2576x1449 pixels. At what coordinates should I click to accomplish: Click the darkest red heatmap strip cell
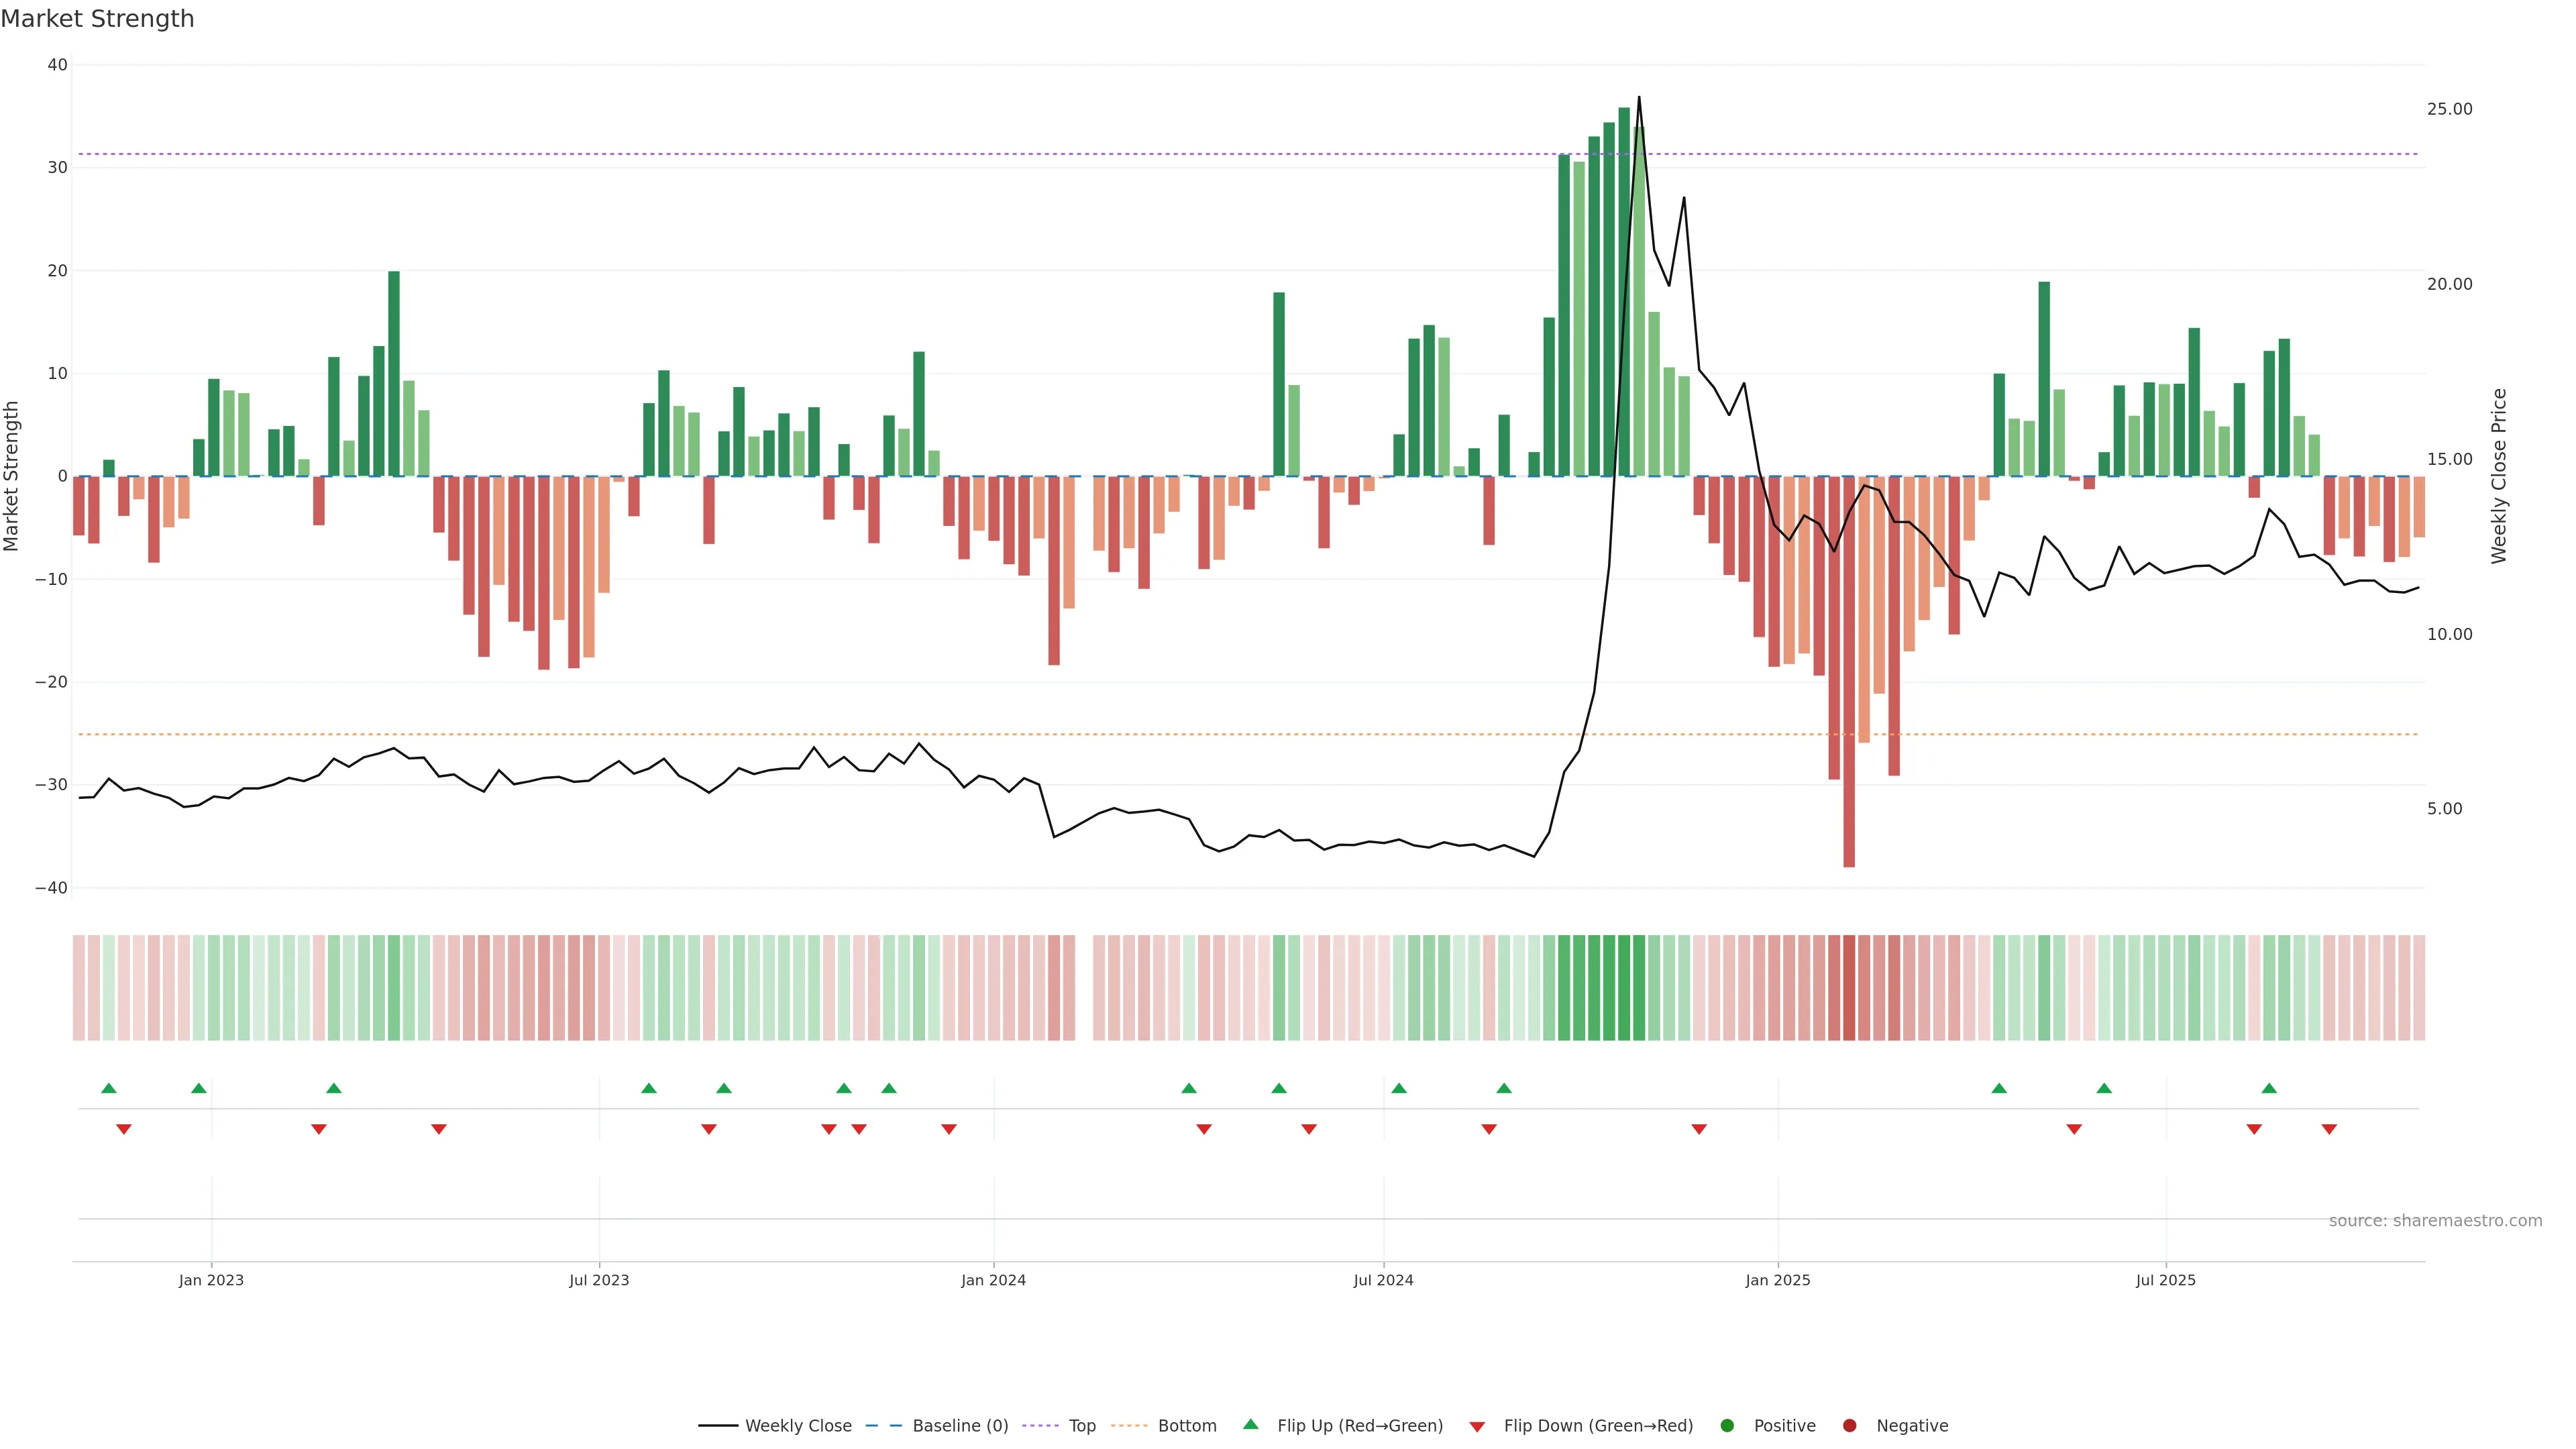1849,988
